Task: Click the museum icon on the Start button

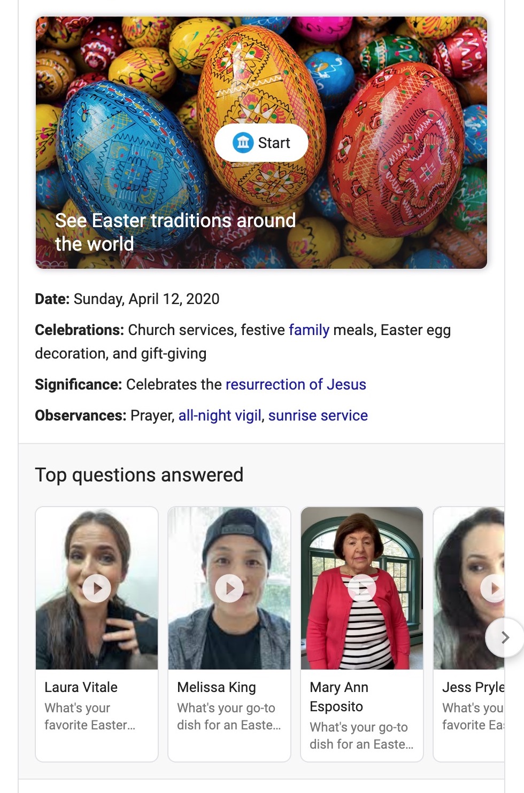Action: click(x=242, y=142)
